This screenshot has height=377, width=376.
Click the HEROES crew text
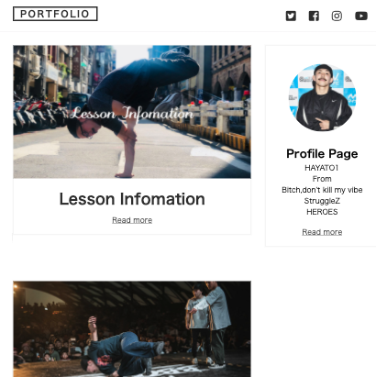(x=322, y=212)
